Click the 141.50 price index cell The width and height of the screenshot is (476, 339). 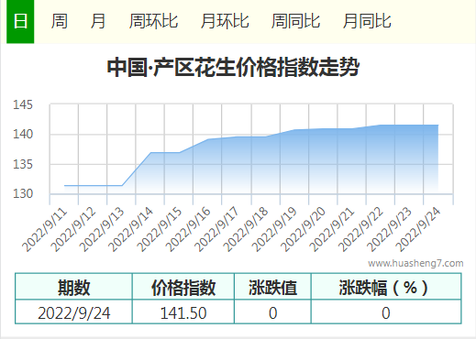(183, 312)
